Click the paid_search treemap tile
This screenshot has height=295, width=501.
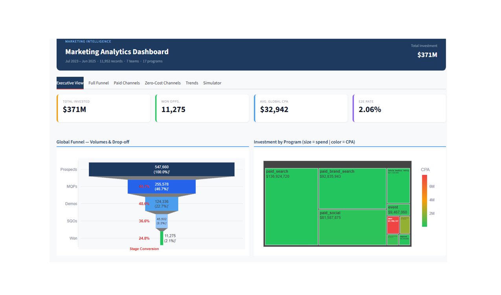tap(291, 206)
